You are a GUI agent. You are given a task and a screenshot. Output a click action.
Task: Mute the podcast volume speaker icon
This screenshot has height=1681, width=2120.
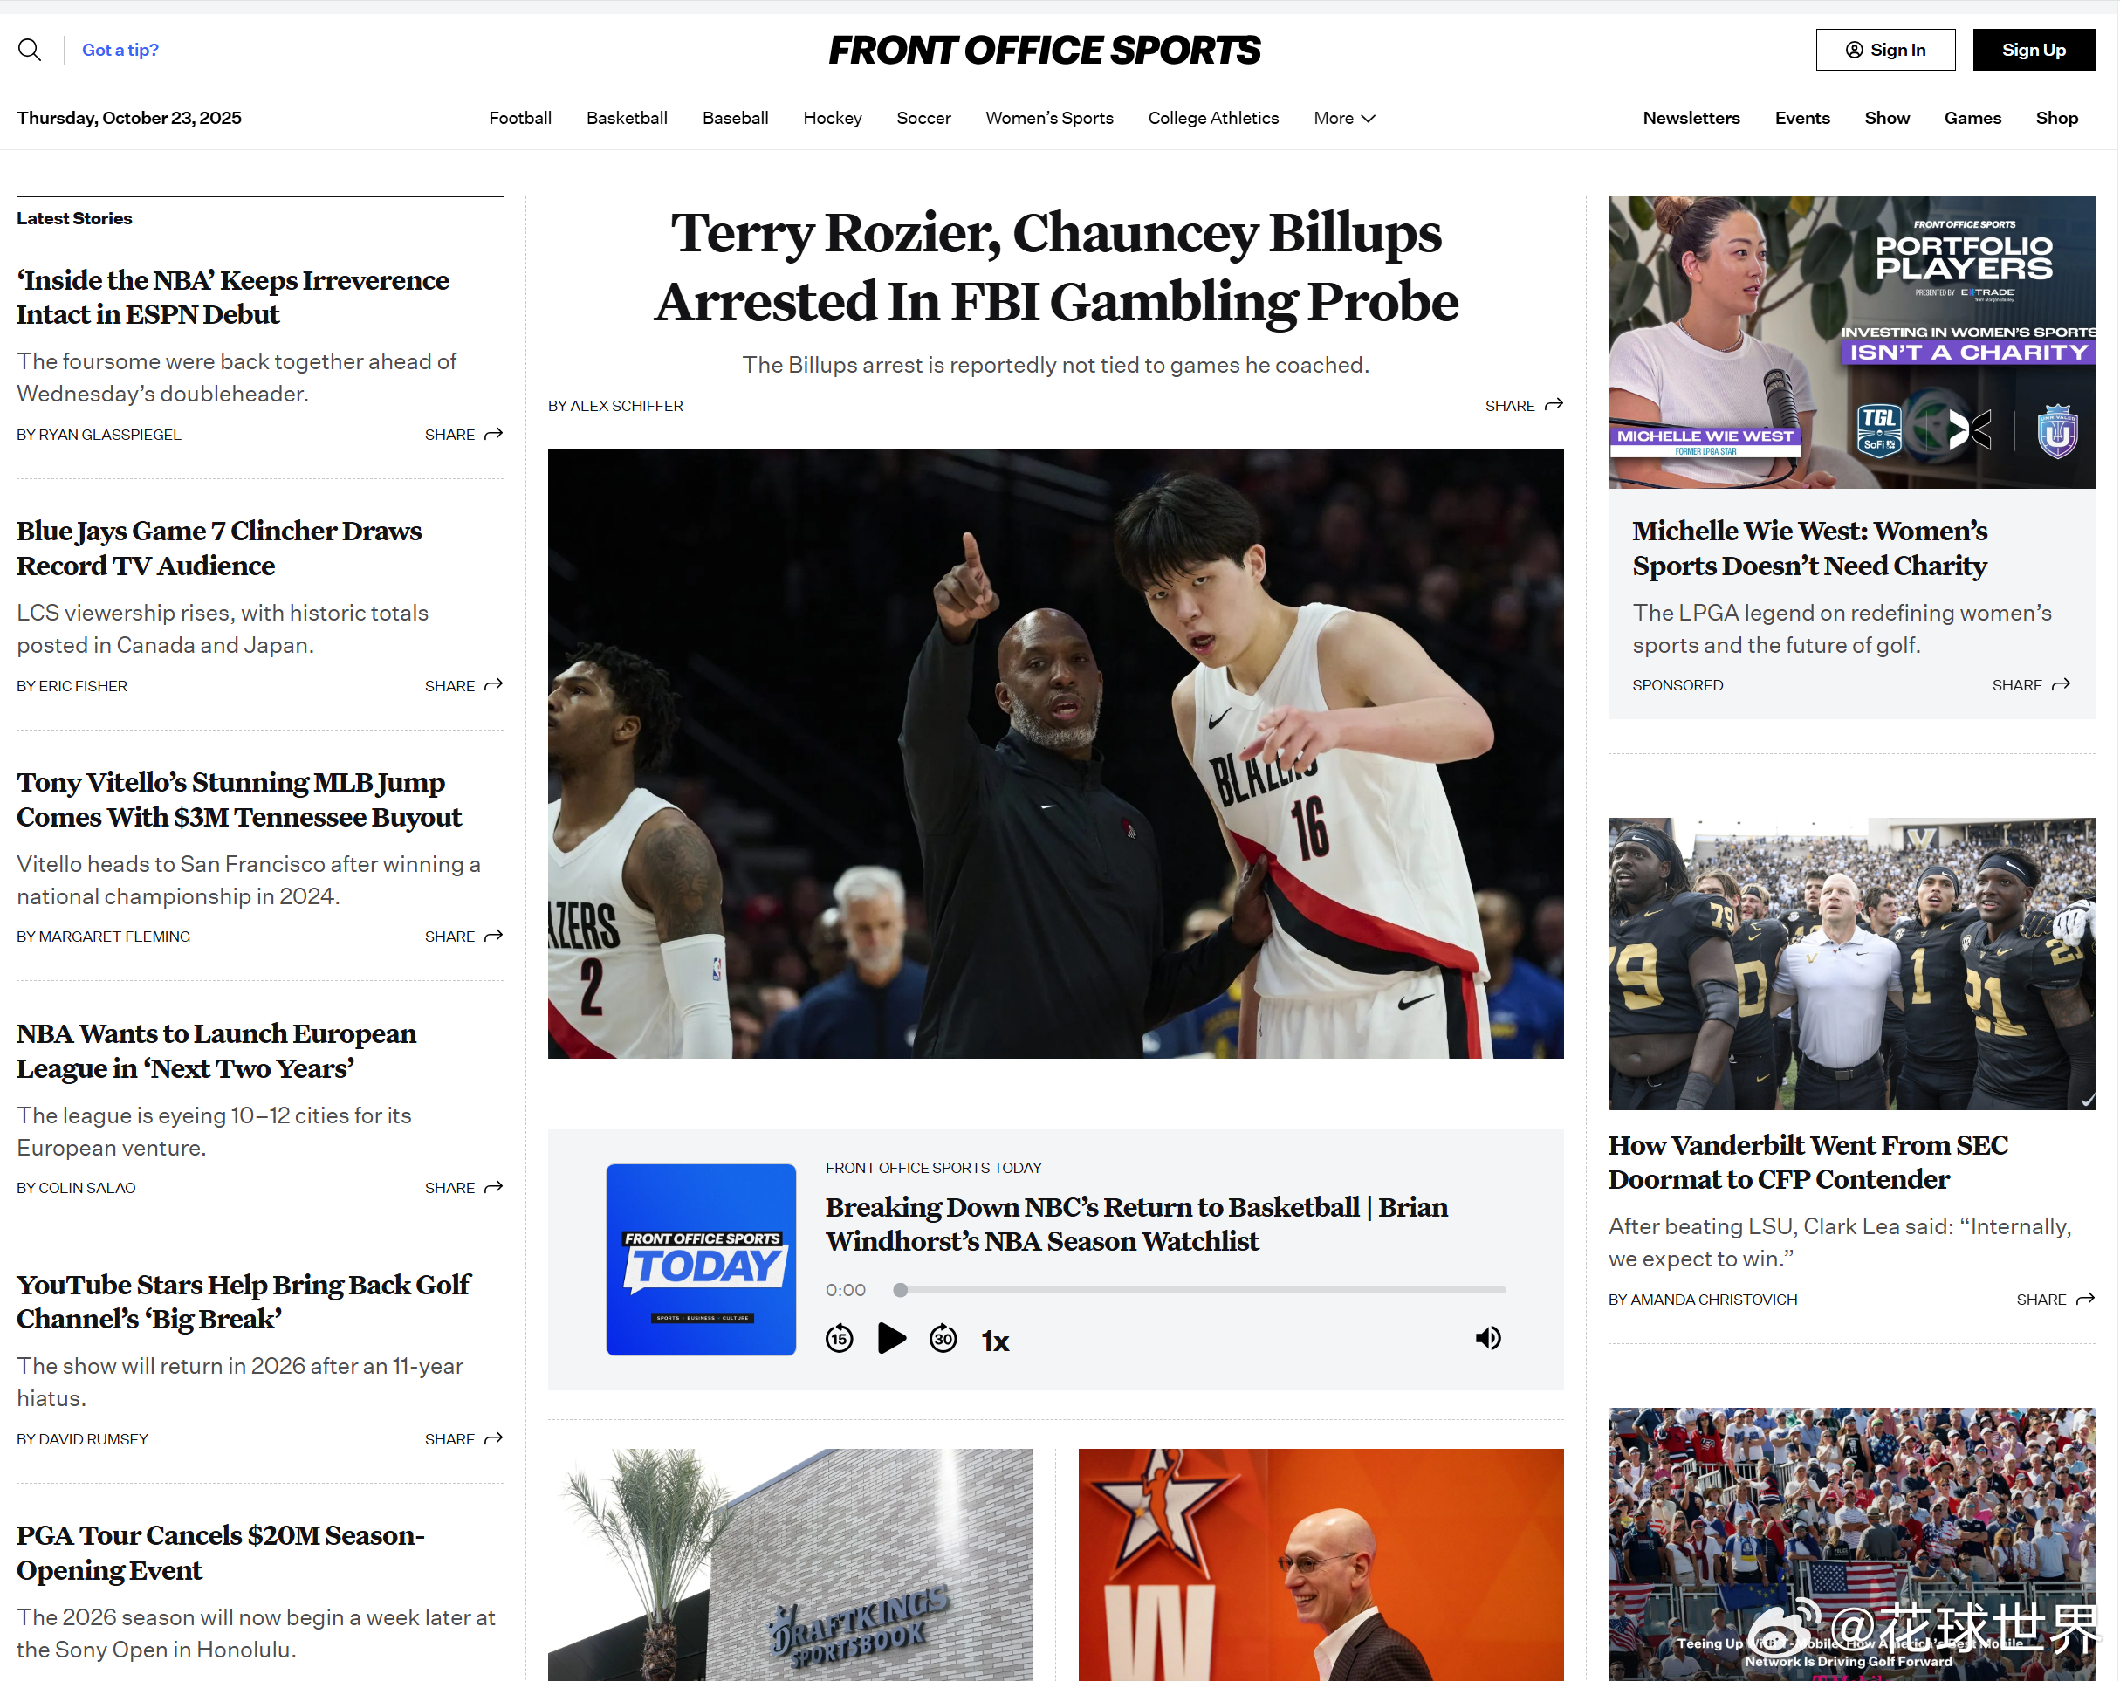coord(1488,1339)
